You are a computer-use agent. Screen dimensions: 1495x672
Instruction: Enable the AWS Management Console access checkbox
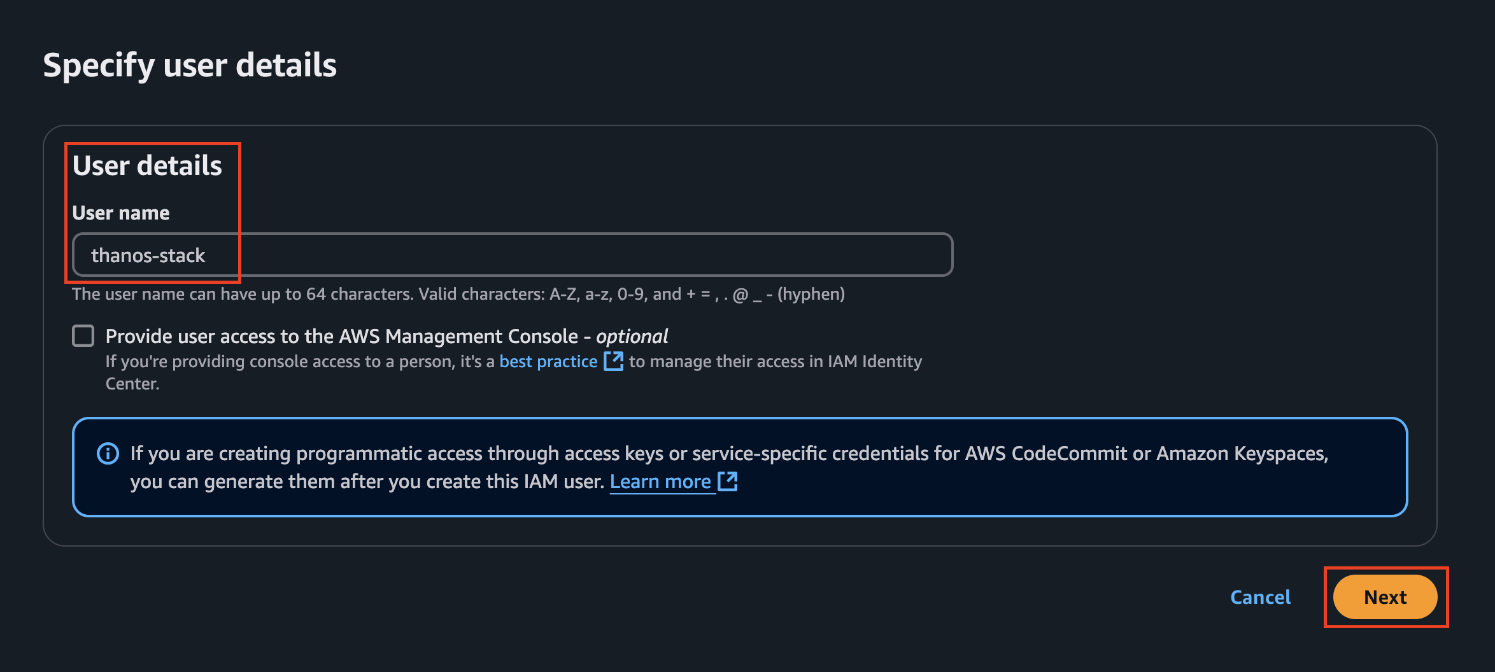click(83, 335)
